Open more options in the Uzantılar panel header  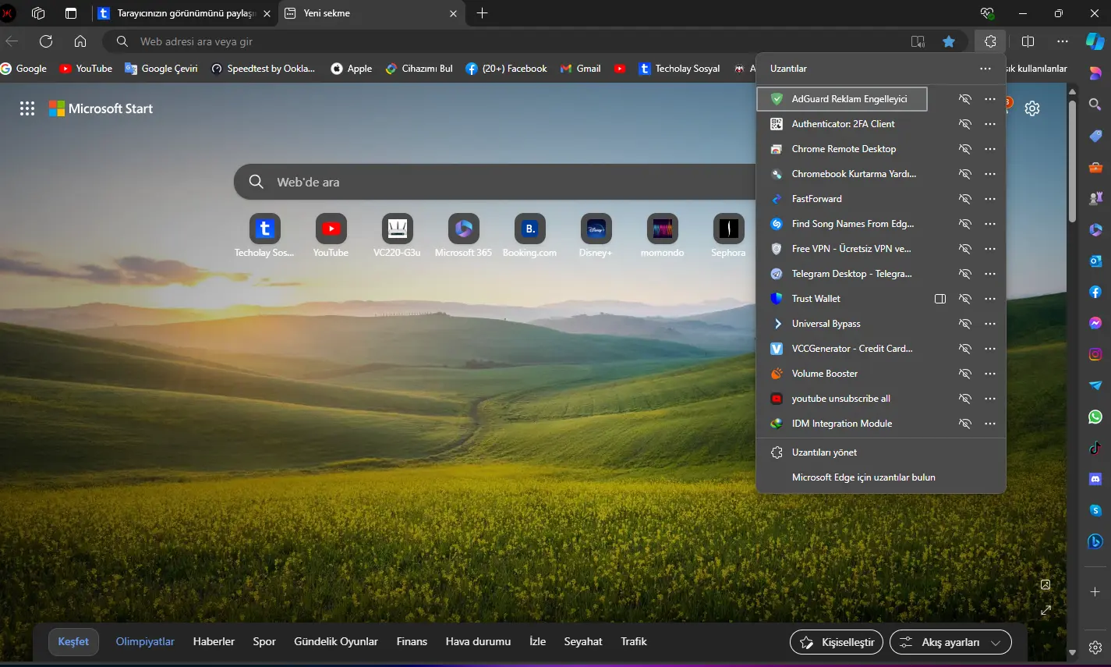[985, 69]
